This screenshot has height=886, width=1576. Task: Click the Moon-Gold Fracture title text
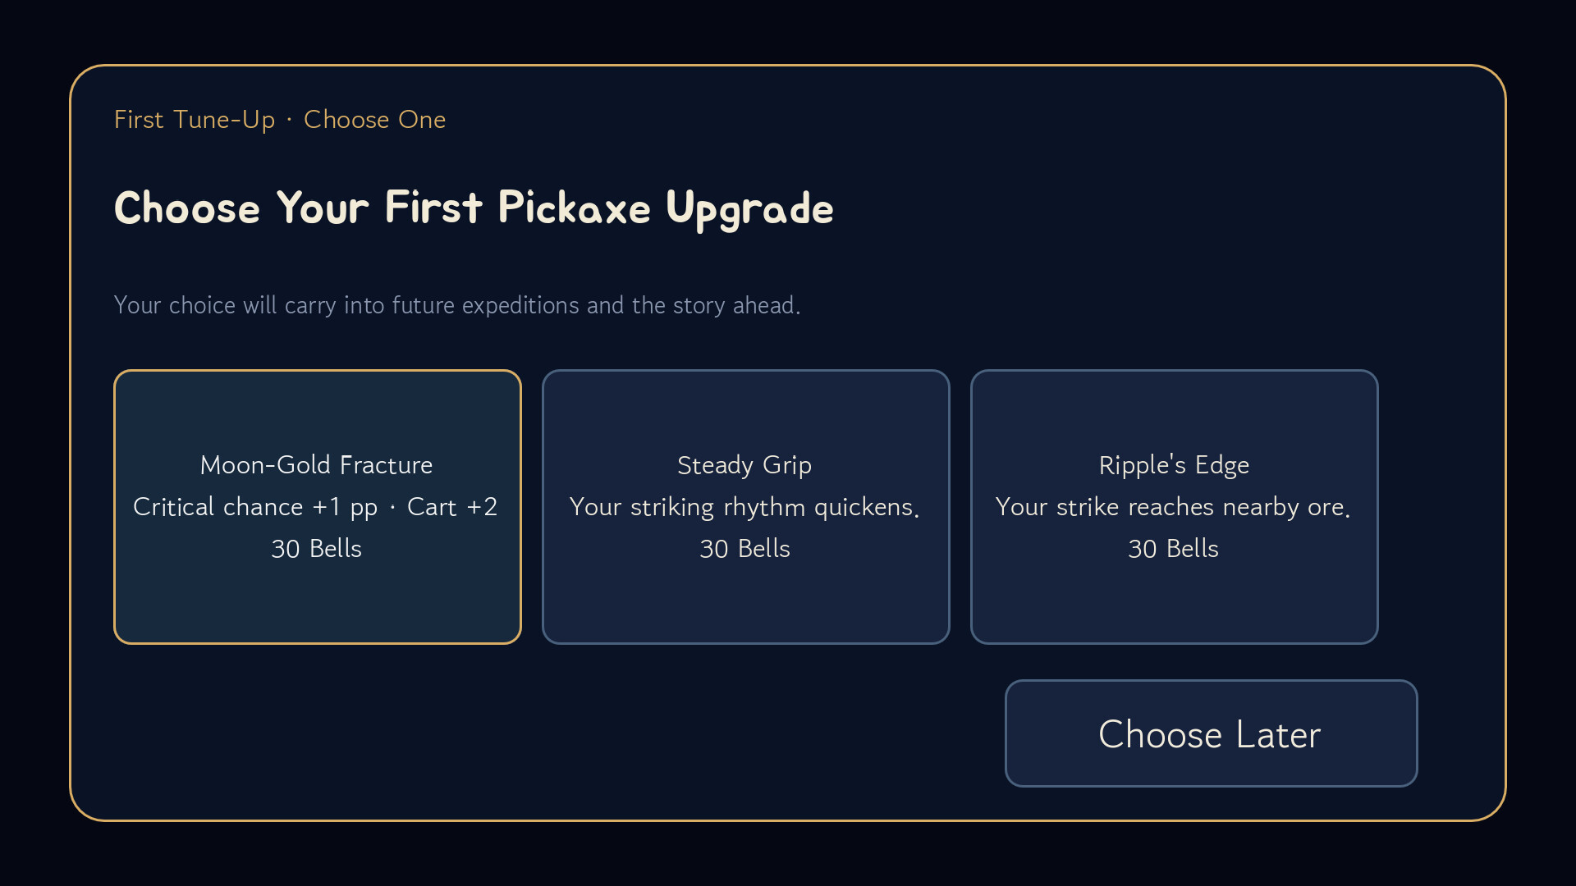tap(317, 465)
